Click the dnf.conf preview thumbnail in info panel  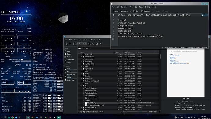[186, 73]
